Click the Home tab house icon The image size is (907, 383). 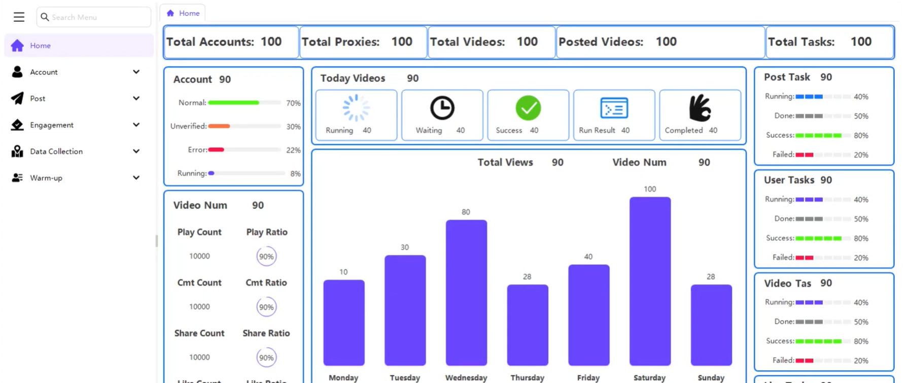[170, 13]
